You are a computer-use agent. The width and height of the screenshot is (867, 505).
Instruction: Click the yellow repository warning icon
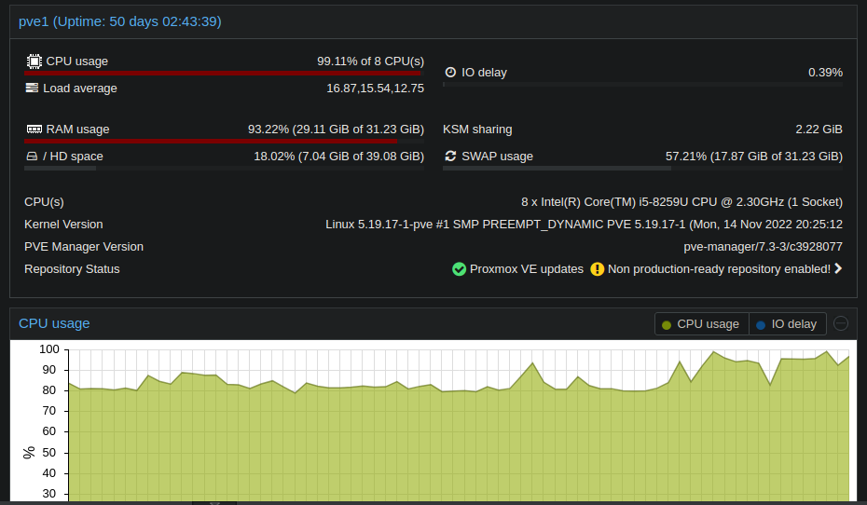coord(598,269)
